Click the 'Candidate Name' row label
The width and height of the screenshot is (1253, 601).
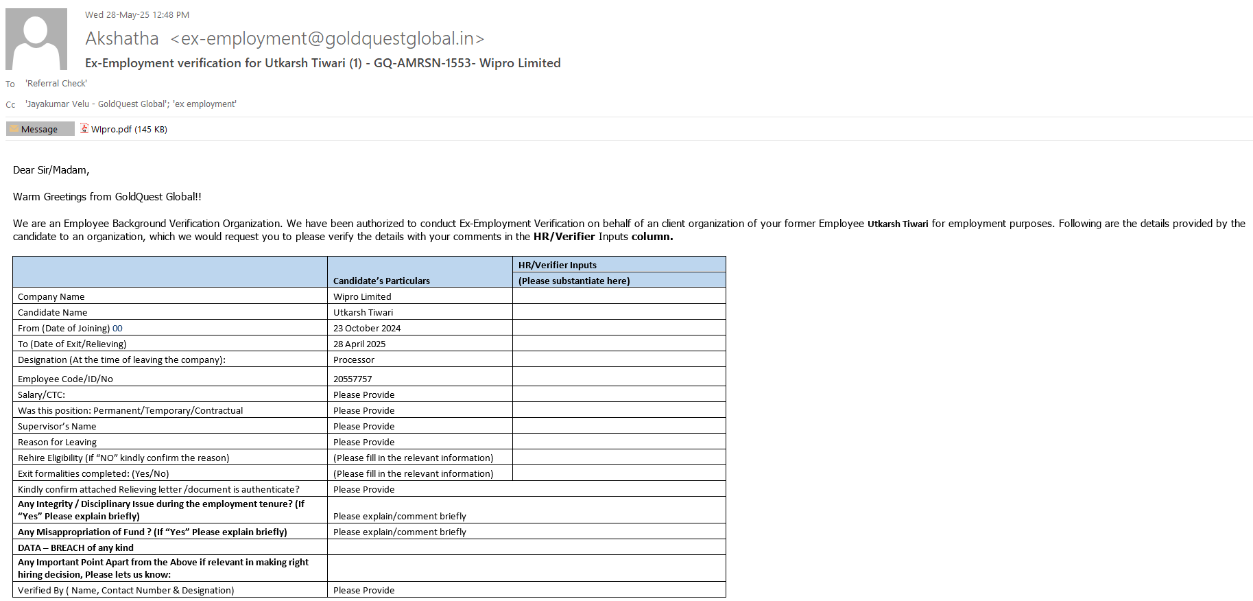click(53, 312)
